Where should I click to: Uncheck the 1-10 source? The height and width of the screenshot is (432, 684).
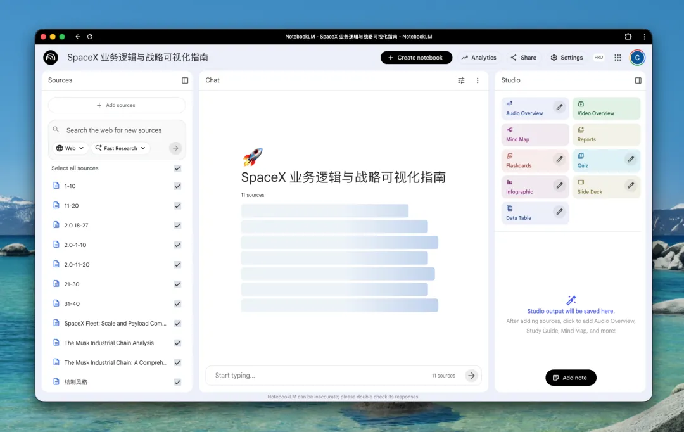(177, 186)
